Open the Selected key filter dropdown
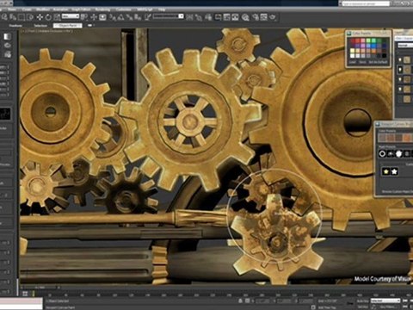The width and height of the screenshot is (413, 310). pos(385,301)
